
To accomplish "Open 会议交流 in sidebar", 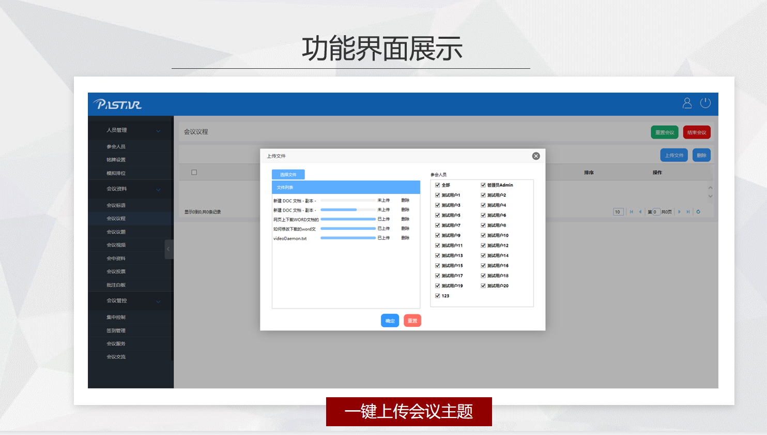I will 116,357.
